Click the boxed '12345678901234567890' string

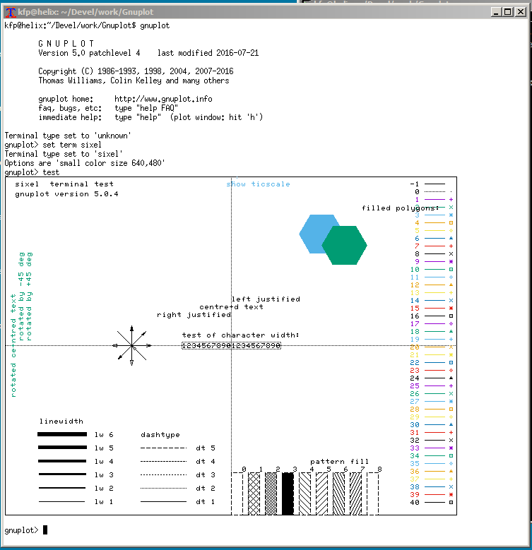[231, 346]
